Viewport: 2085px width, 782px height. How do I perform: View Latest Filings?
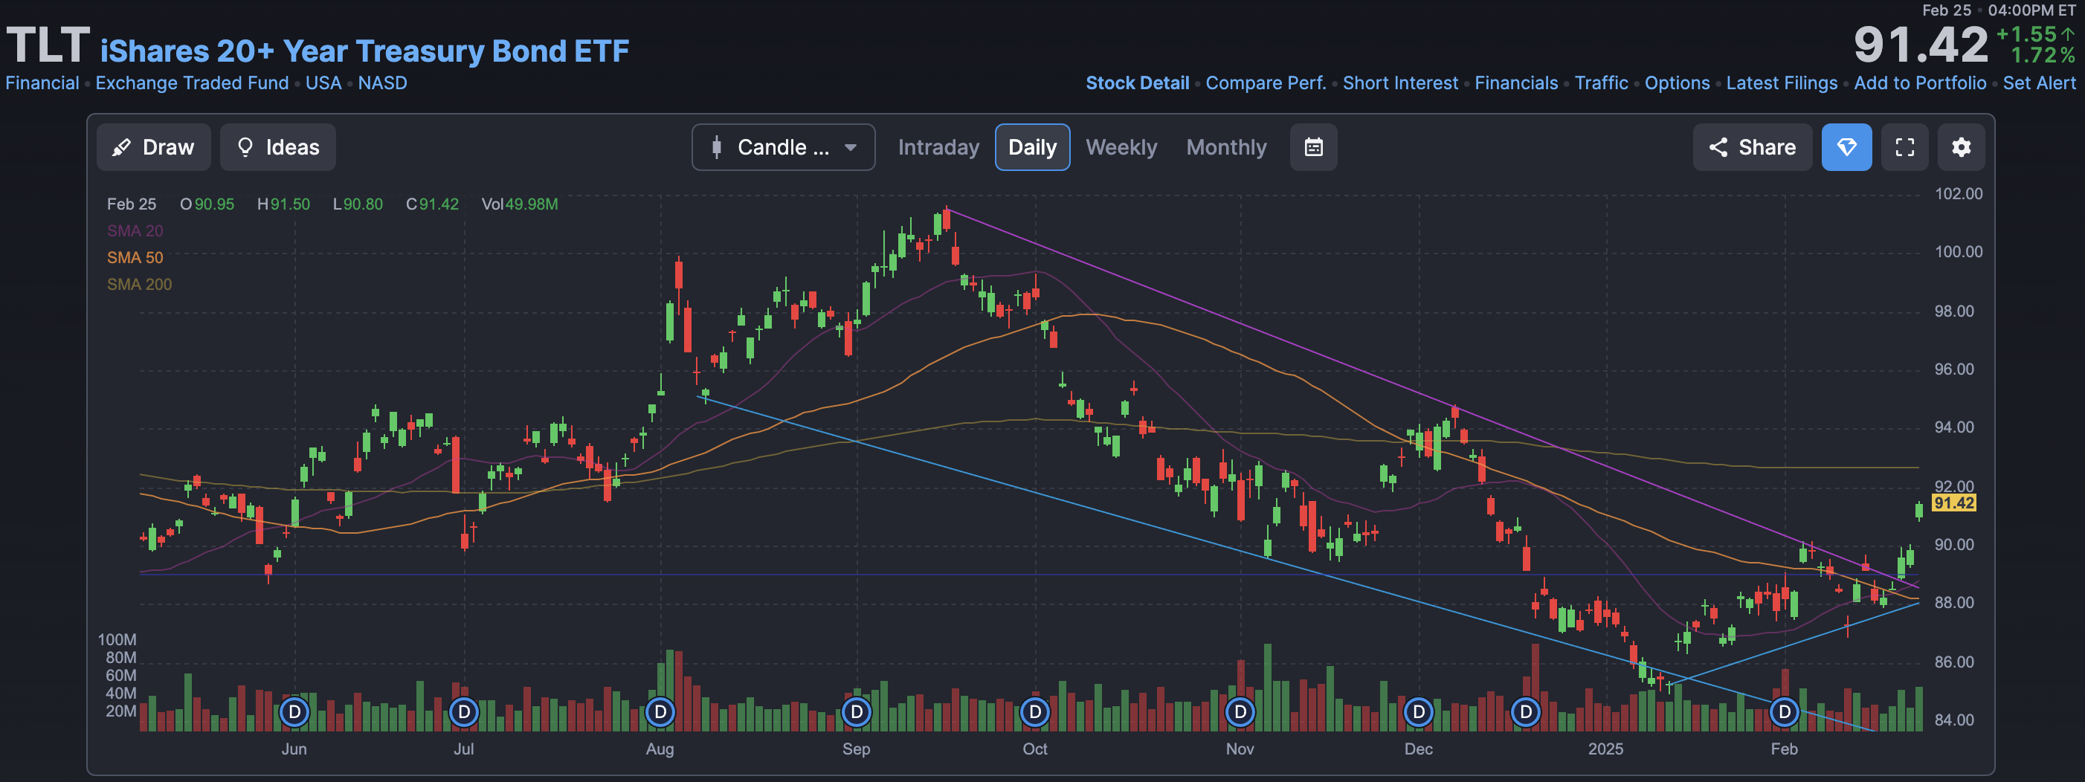pos(1782,83)
